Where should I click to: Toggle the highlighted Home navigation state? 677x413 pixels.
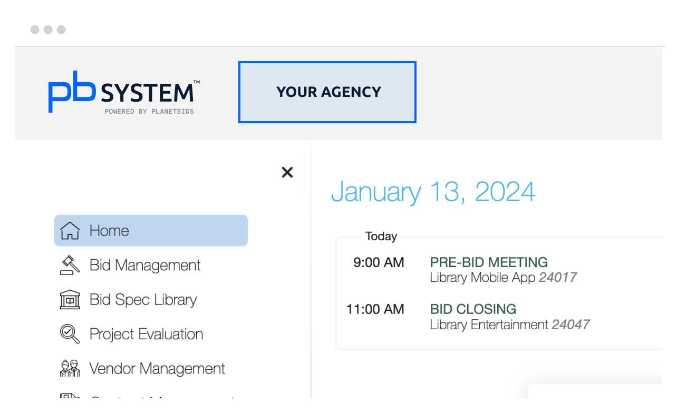click(151, 230)
